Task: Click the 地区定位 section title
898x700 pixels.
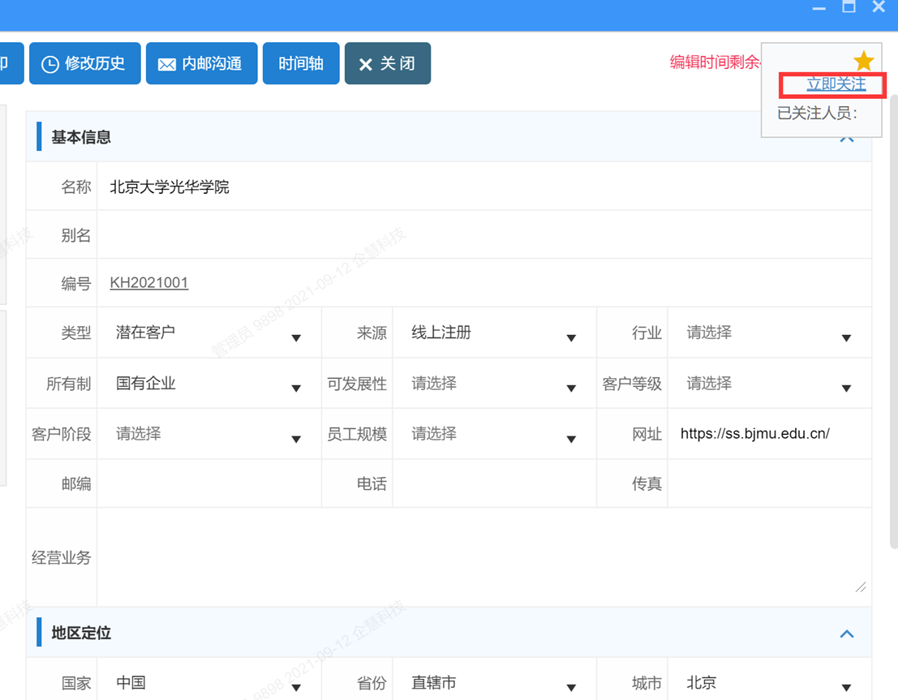Action: coord(81,633)
